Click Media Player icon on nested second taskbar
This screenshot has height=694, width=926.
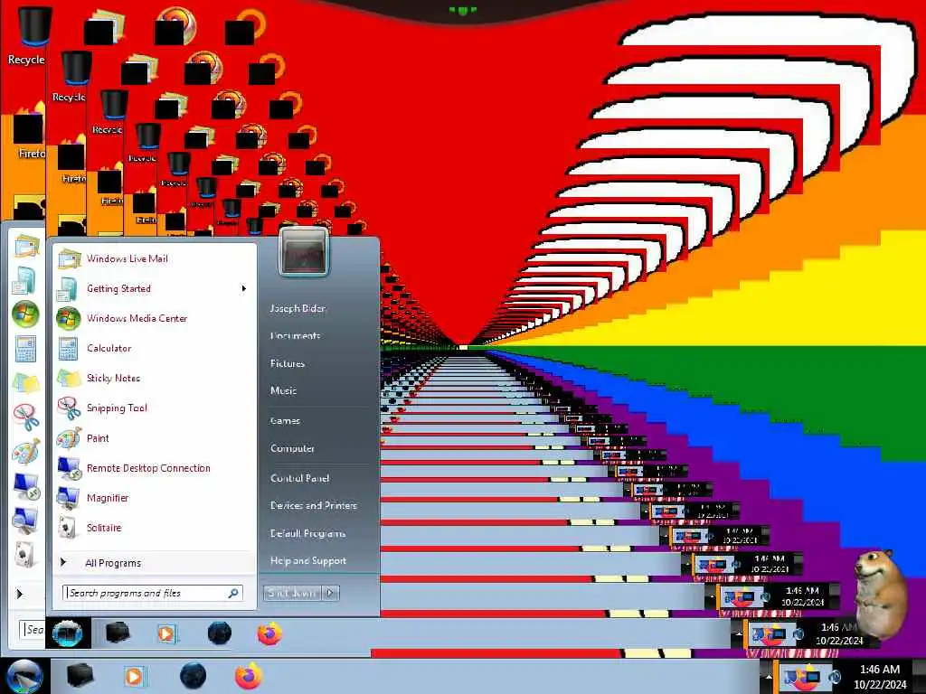166,634
